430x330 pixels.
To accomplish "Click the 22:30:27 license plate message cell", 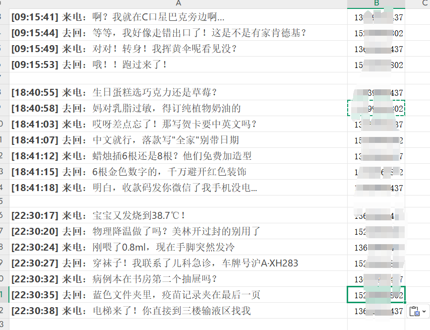I will [178, 263].
